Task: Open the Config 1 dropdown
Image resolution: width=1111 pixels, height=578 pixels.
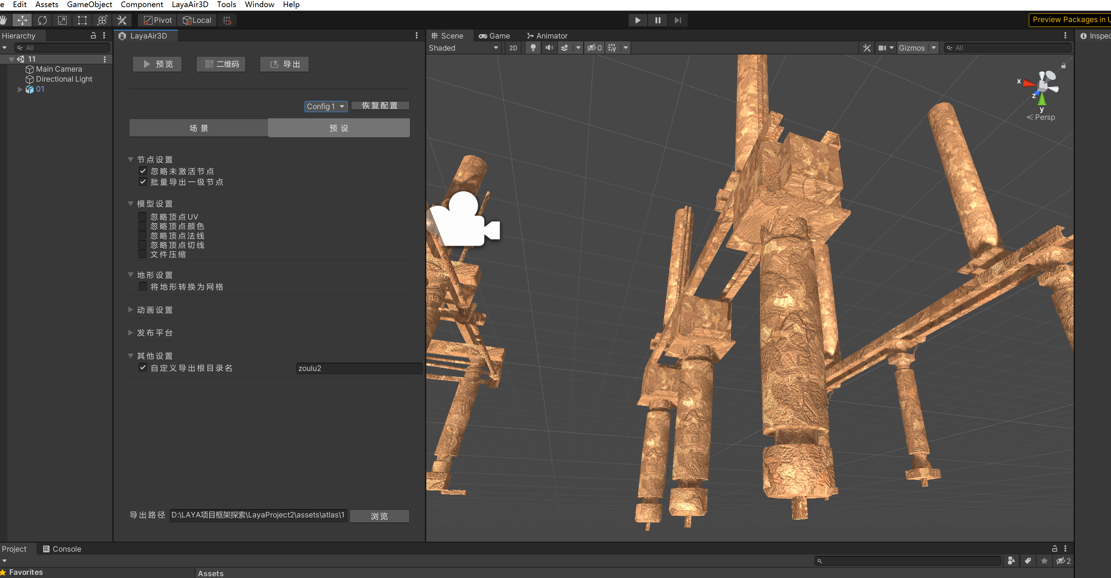Action: (x=326, y=106)
